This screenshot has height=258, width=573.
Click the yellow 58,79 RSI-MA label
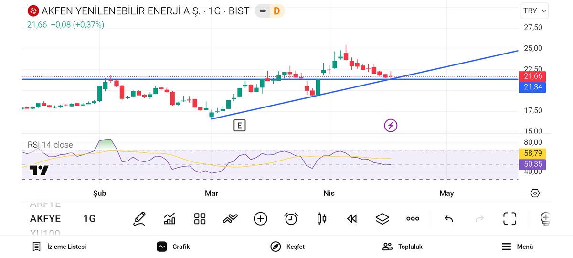(x=532, y=153)
